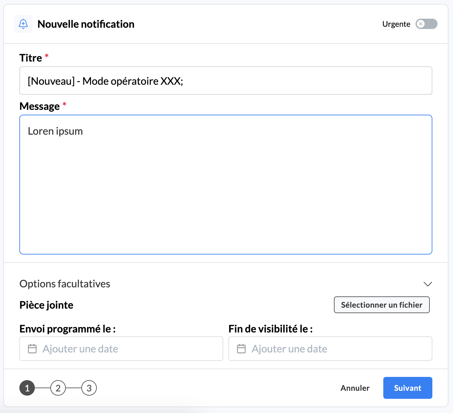
Task: Go to step 3 in the stepper
Action: (x=89, y=388)
